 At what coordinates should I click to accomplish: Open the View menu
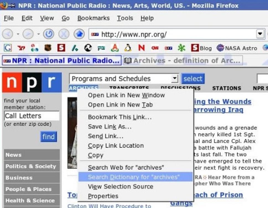(47, 18)
